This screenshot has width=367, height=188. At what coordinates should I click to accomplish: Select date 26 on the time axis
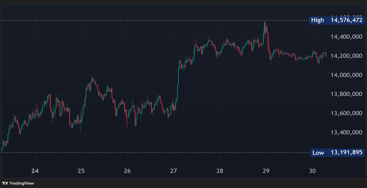pyautogui.click(x=127, y=171)
